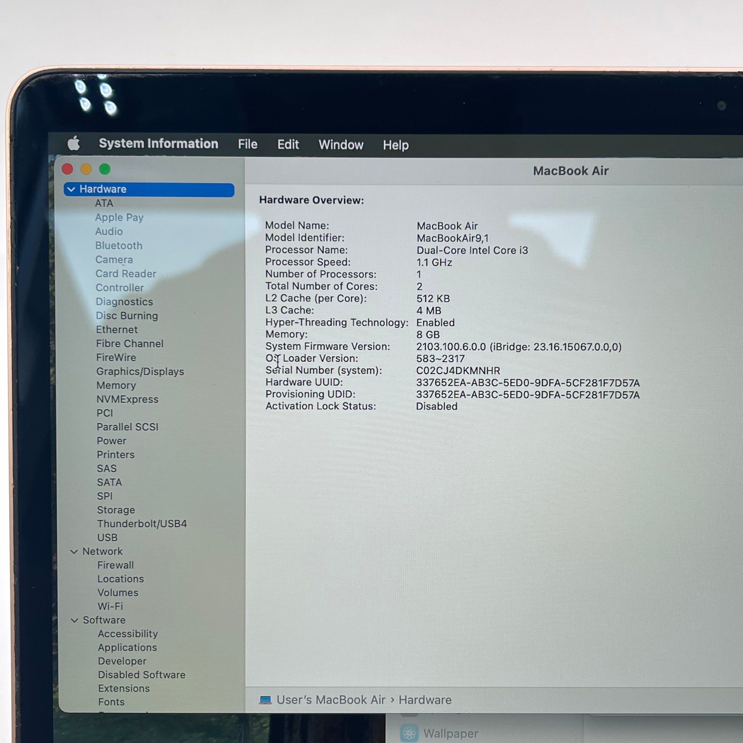Image resolution: width=743 pixels, height=743 pixels.
Task: Select the Hardware category row
Action: (149, 189)
